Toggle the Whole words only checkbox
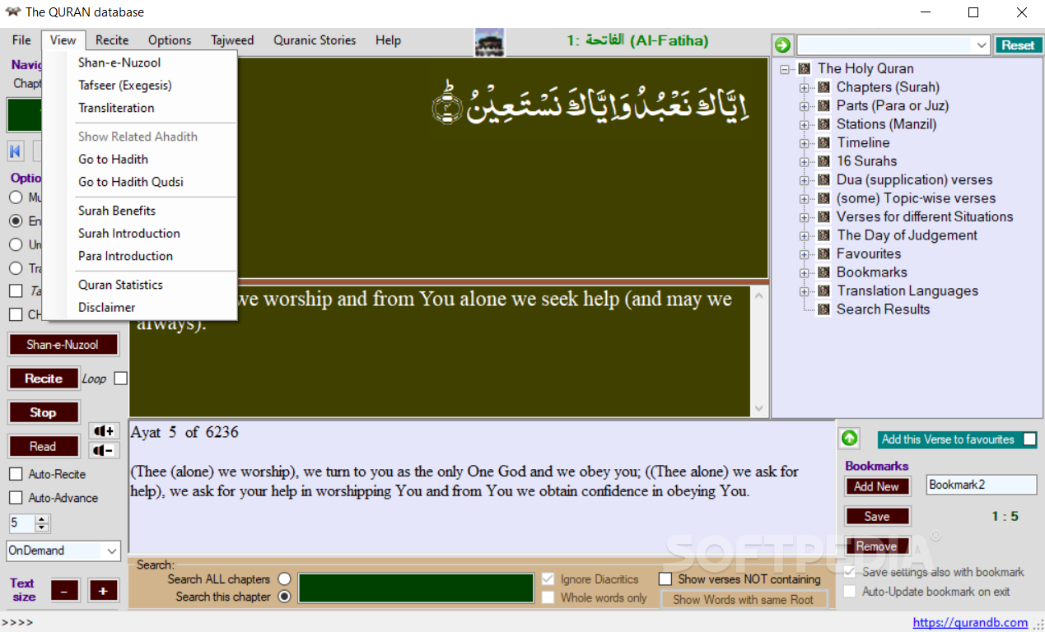 (548, 598)
